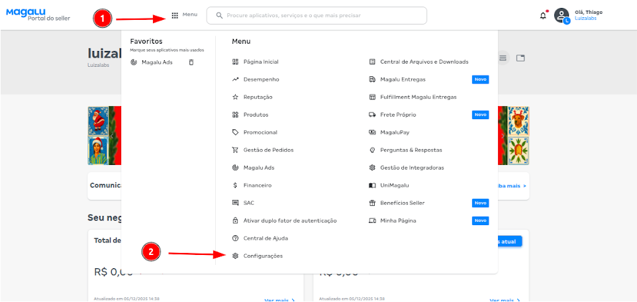This screenshot has height=302, width=637.
Task: Click the Gestão de Pedidos cart icon
Action: tap(235, 150)
